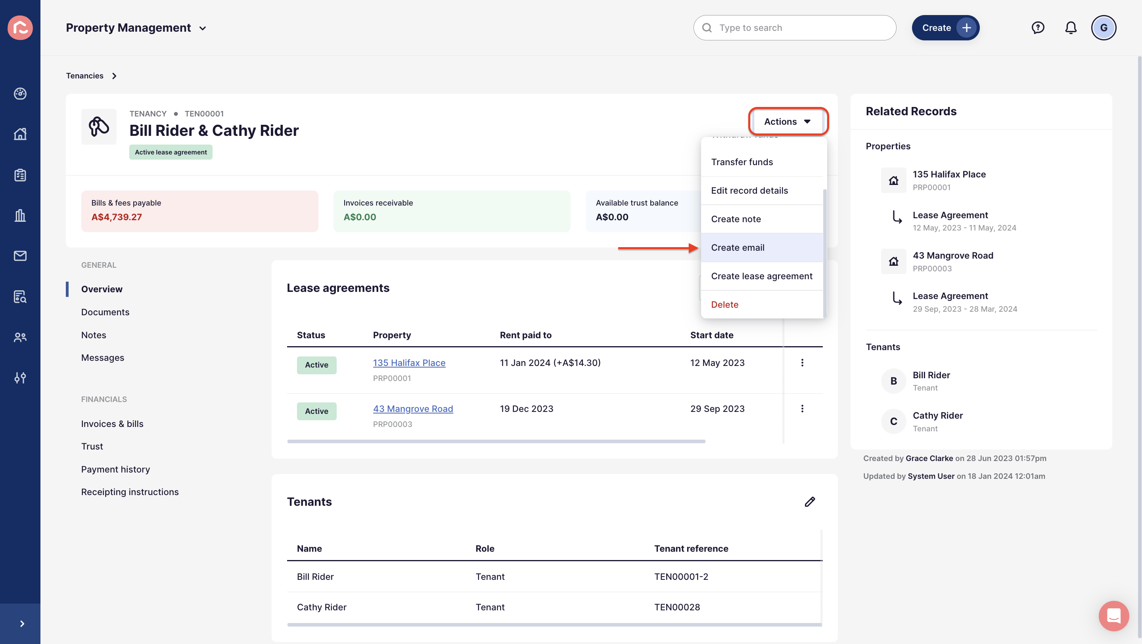The image size is (1142, 644).
Task: Click the tenants table horizontal scrollbar
Action: pos(554,625)
